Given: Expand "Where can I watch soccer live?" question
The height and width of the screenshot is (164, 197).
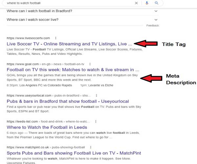Looking at the screenshot, I should click(x=82, y=20).
